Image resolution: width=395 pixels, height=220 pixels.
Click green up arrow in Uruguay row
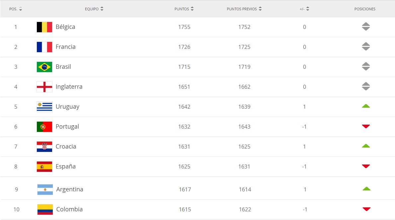click(x=366, y=106)
